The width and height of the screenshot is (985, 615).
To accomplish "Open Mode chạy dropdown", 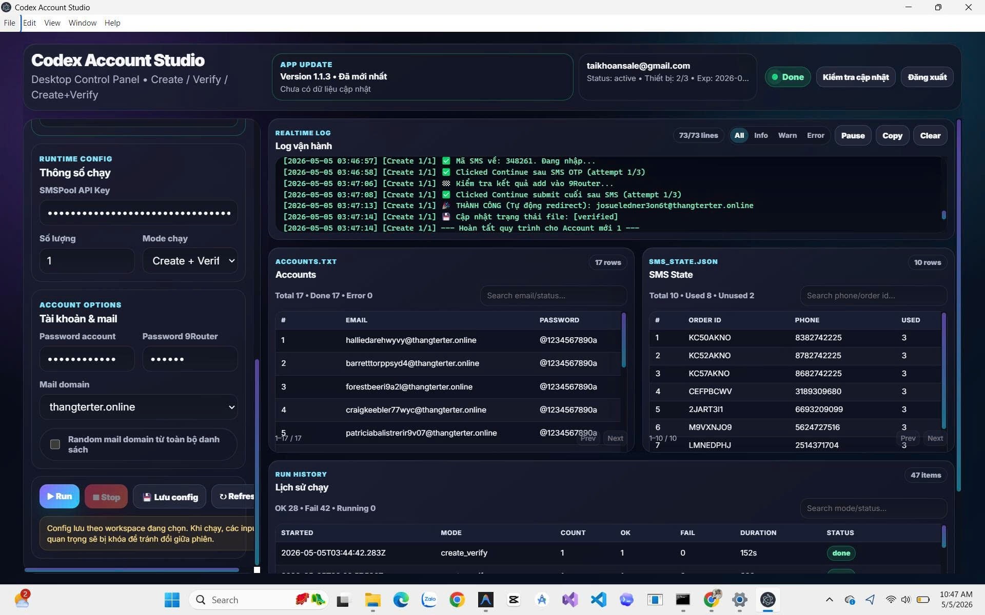I will point(190,261).
